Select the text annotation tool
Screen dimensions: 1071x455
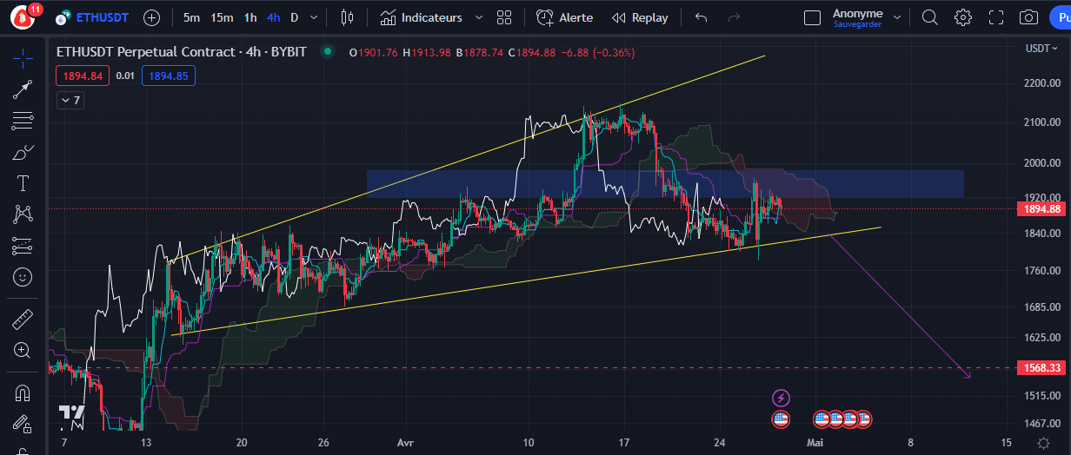[x=23, y=183]
